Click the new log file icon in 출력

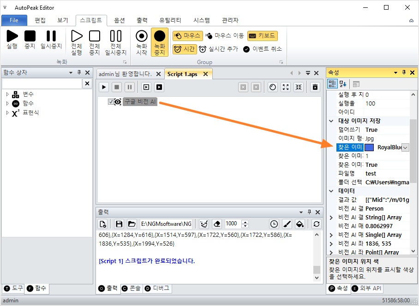coord(103,224)
